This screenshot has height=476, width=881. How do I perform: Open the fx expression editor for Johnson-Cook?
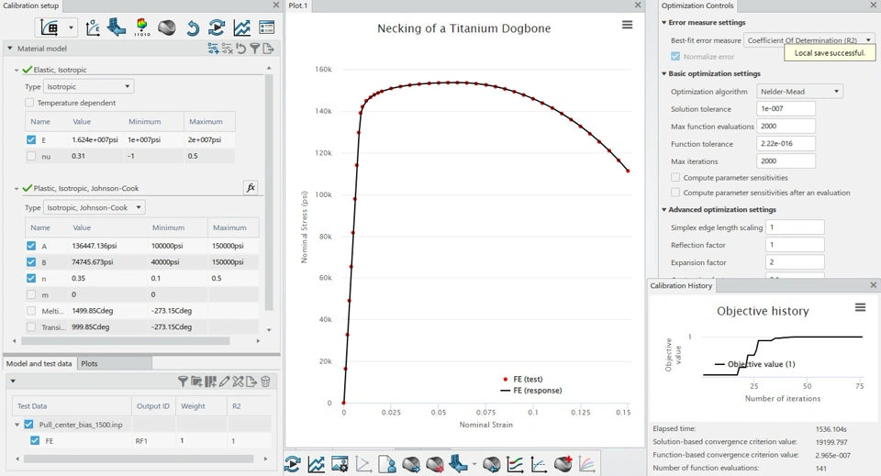click(251, 187)
